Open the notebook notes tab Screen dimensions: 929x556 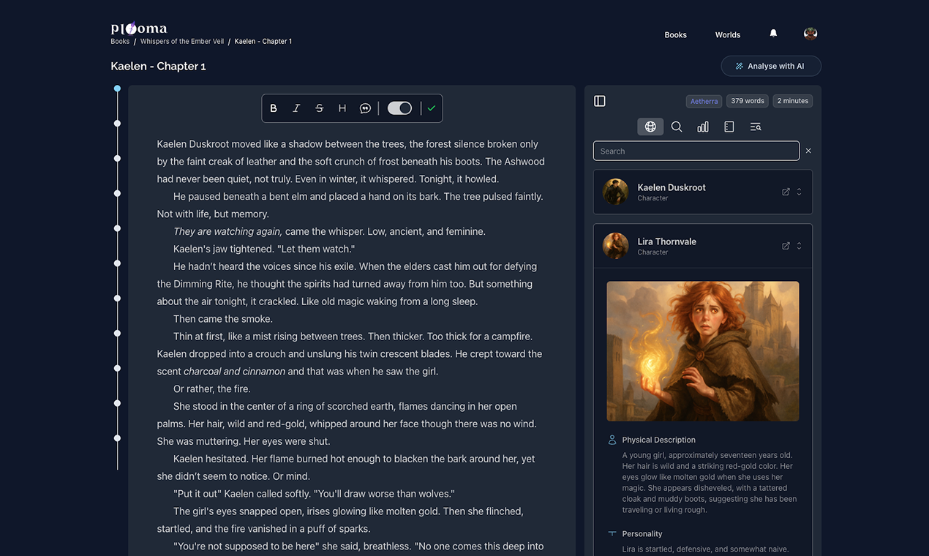tap(729, 127)
